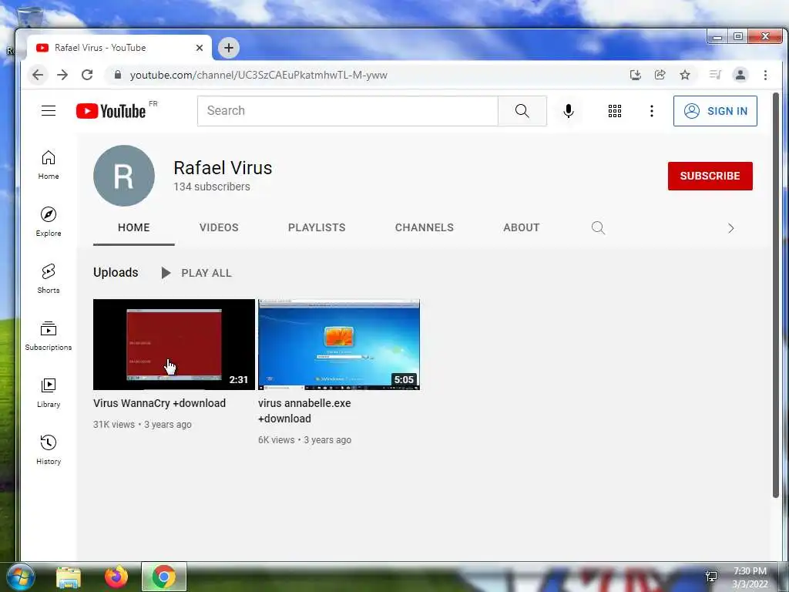
Task: Bookmark this page with the star
Action: 685,75
